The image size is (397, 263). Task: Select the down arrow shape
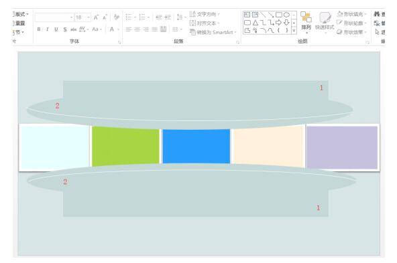[x=286, y=23]
